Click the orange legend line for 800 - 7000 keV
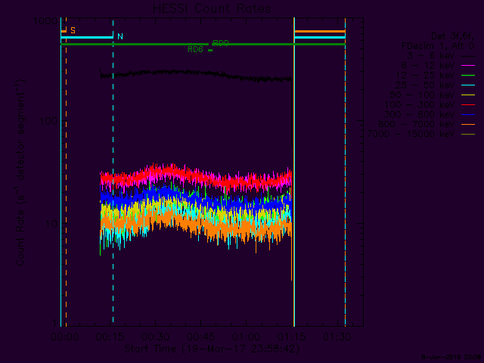Viewport: 484px width, 363px height. click(468, 124)
